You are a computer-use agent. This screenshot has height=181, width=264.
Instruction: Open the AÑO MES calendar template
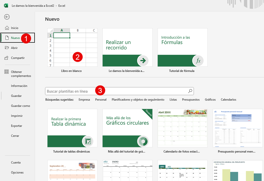coord(183,171)
